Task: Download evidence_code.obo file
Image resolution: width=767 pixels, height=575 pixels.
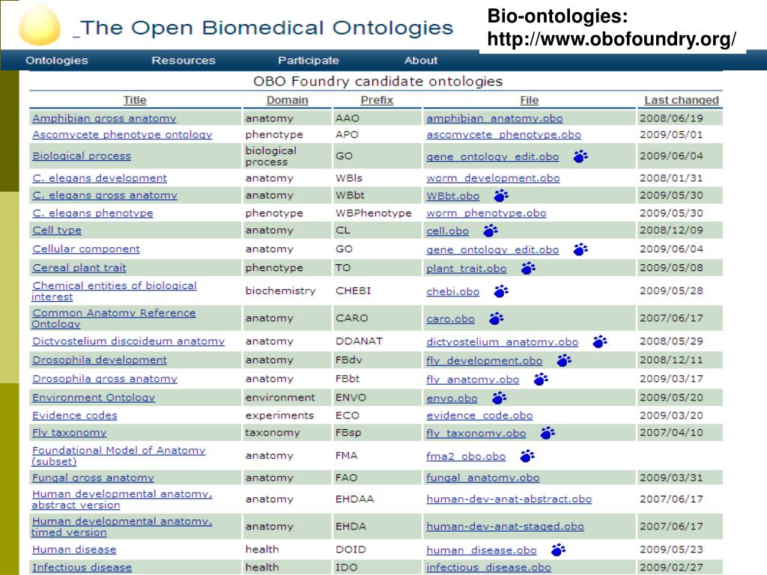Action: tap(479, 415)
